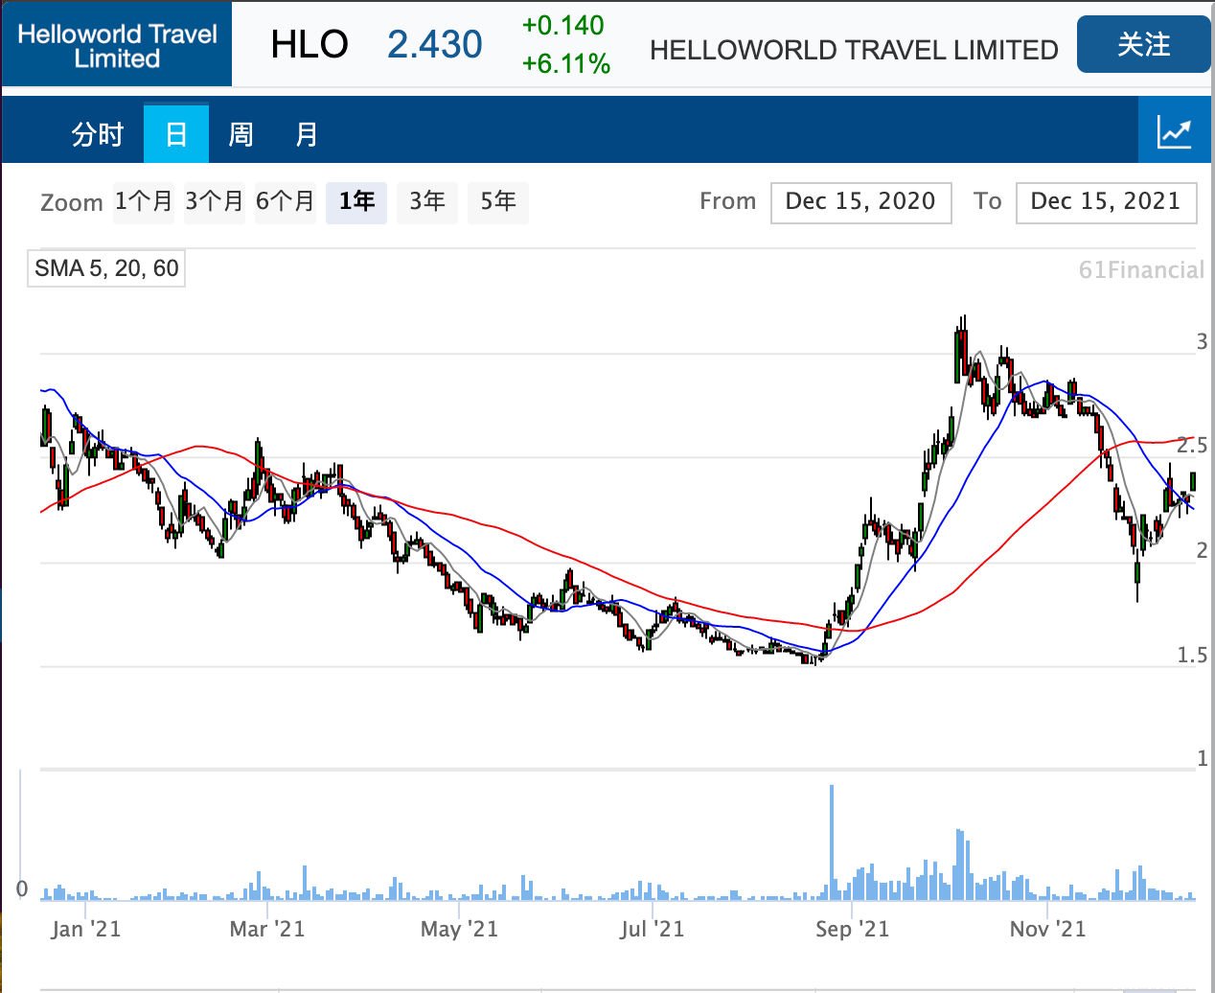Click the May '21 axis label
The height and width of the screenshot is (993, 1215).
[460, 929]
